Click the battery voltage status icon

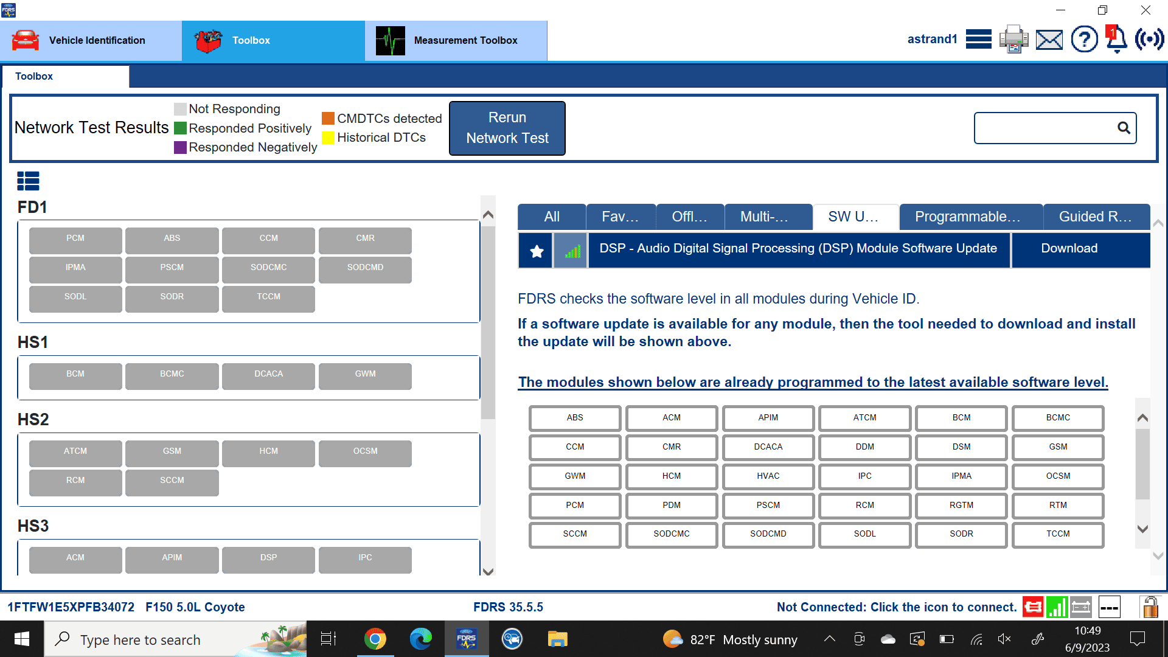pyautogui.click(x=1081, y=607)
